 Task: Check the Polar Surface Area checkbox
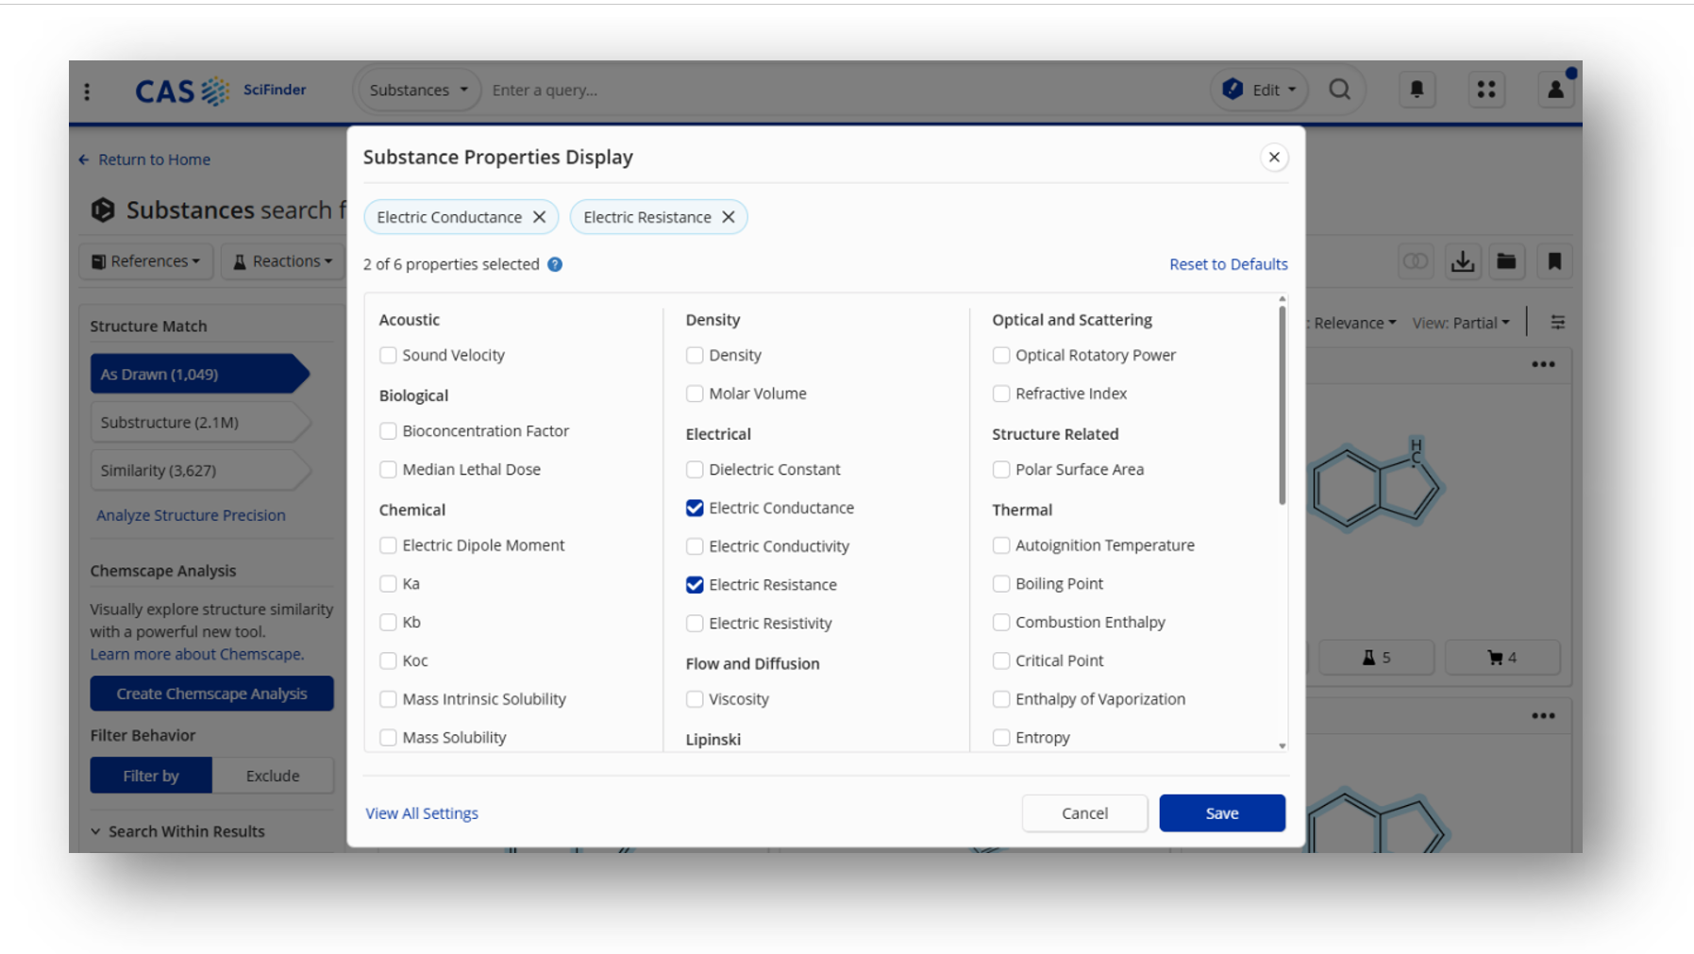1001,469
